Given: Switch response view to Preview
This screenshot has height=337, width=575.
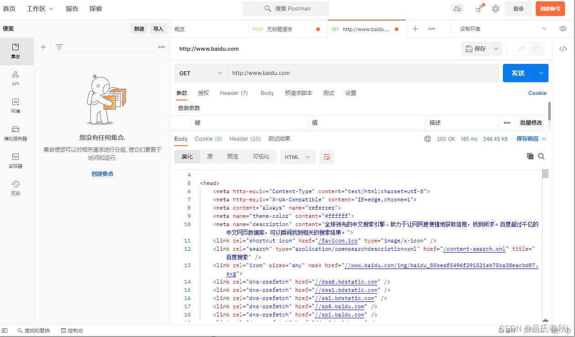Looking at the screenshot, I should point(233,157).
